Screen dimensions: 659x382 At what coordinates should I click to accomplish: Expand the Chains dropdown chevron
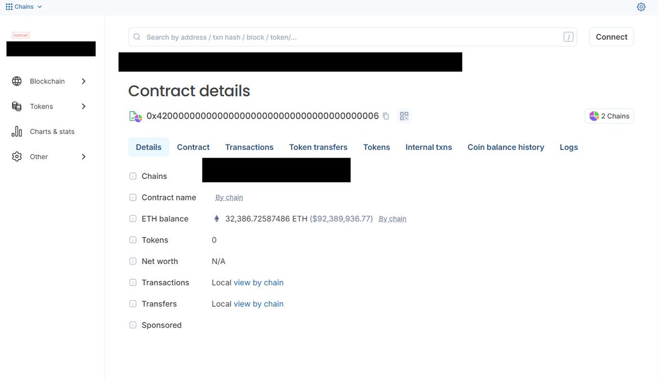point(40,7)
